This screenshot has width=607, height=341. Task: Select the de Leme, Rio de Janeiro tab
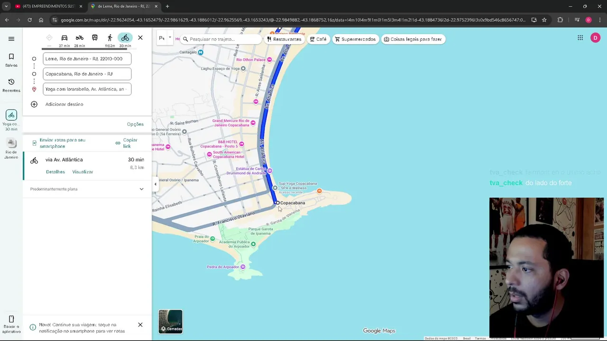pyautogui.click(x=124, y=6)
